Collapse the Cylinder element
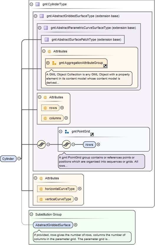 19,159
